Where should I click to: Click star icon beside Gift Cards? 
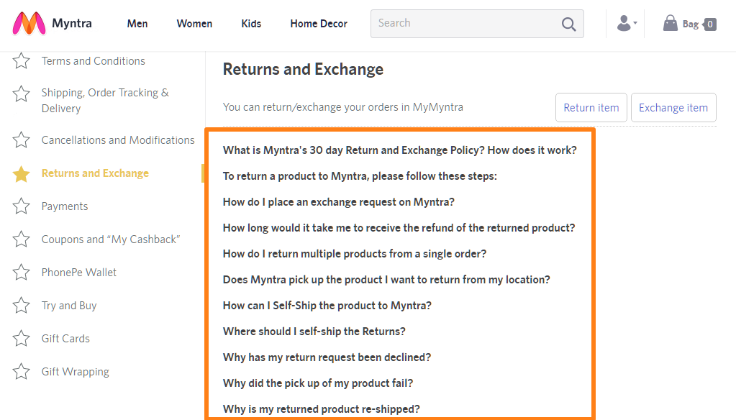tap(21, 338)
